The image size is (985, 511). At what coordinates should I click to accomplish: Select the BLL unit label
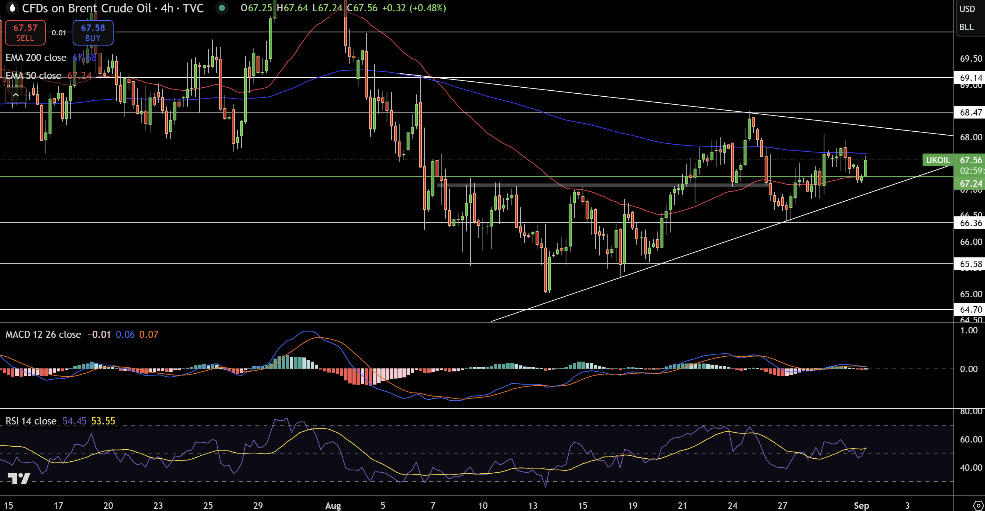(x=966, y=27)
